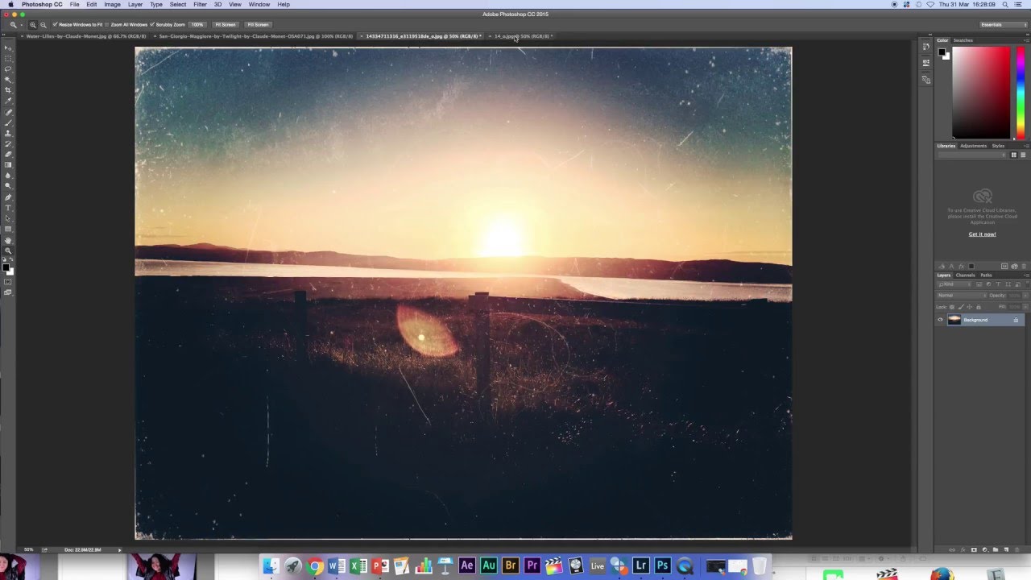This screenshot has width=1031, height=580.
Task: Click the foreground color swatch in toolbox
Action: click(x=6, y=267)
